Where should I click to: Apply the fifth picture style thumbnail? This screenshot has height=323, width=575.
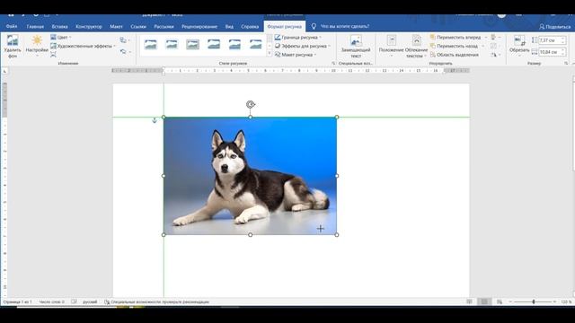point(234,44)
